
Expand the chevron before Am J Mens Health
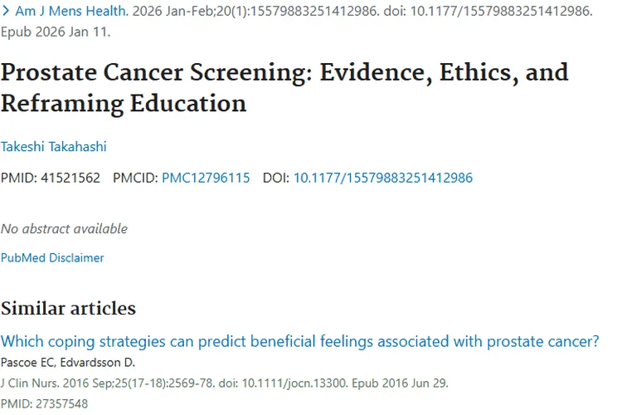pos(6,13)
